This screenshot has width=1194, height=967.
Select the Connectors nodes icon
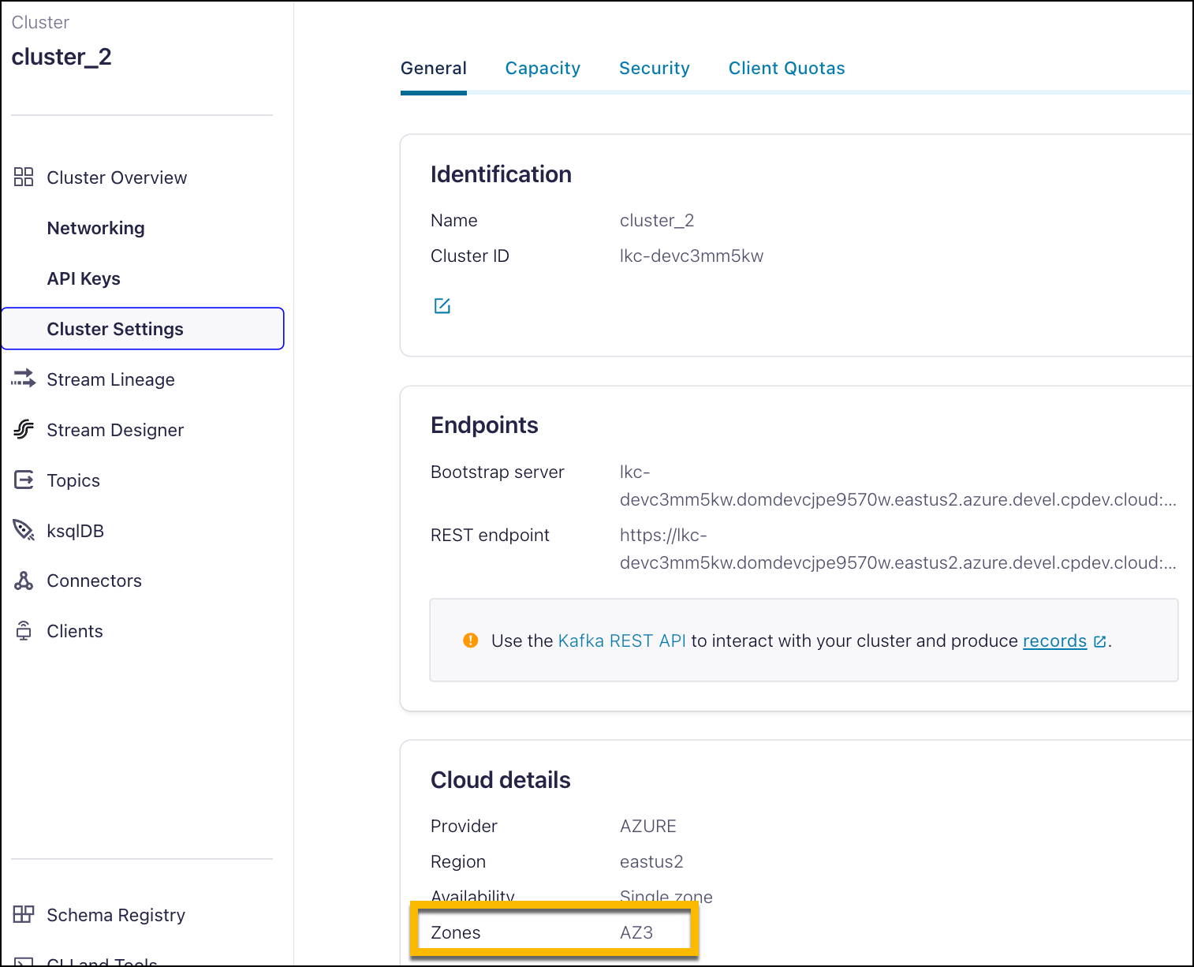point(24,581)
